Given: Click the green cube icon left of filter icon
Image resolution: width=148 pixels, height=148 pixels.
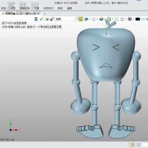Looking at the screenshot, I should (x=47, y=19).
